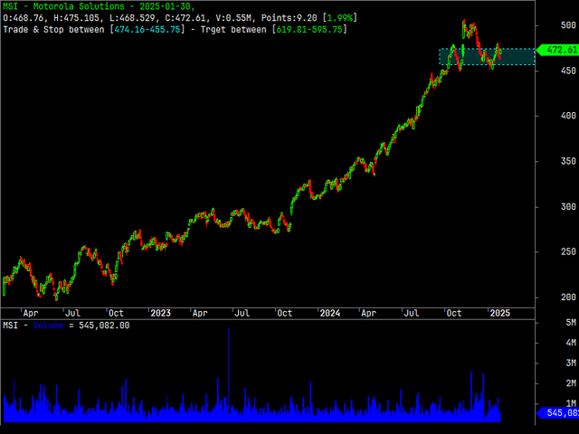The image size is (579, 434).
Task: Click the 450 price axis label
Action: (568, 71)
